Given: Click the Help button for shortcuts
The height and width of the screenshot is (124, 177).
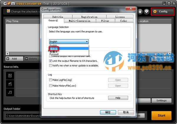Looking at the screenshot, I should (x=118, y=98).
